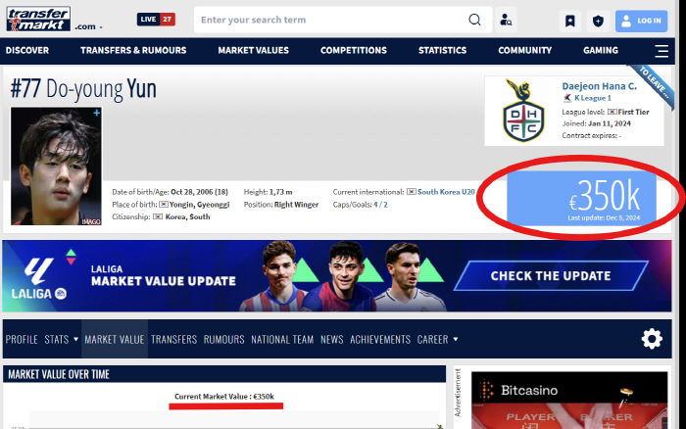Open the bookmark watchlist icon
This screenshot has height=429, width=686.
click(569, 21)
